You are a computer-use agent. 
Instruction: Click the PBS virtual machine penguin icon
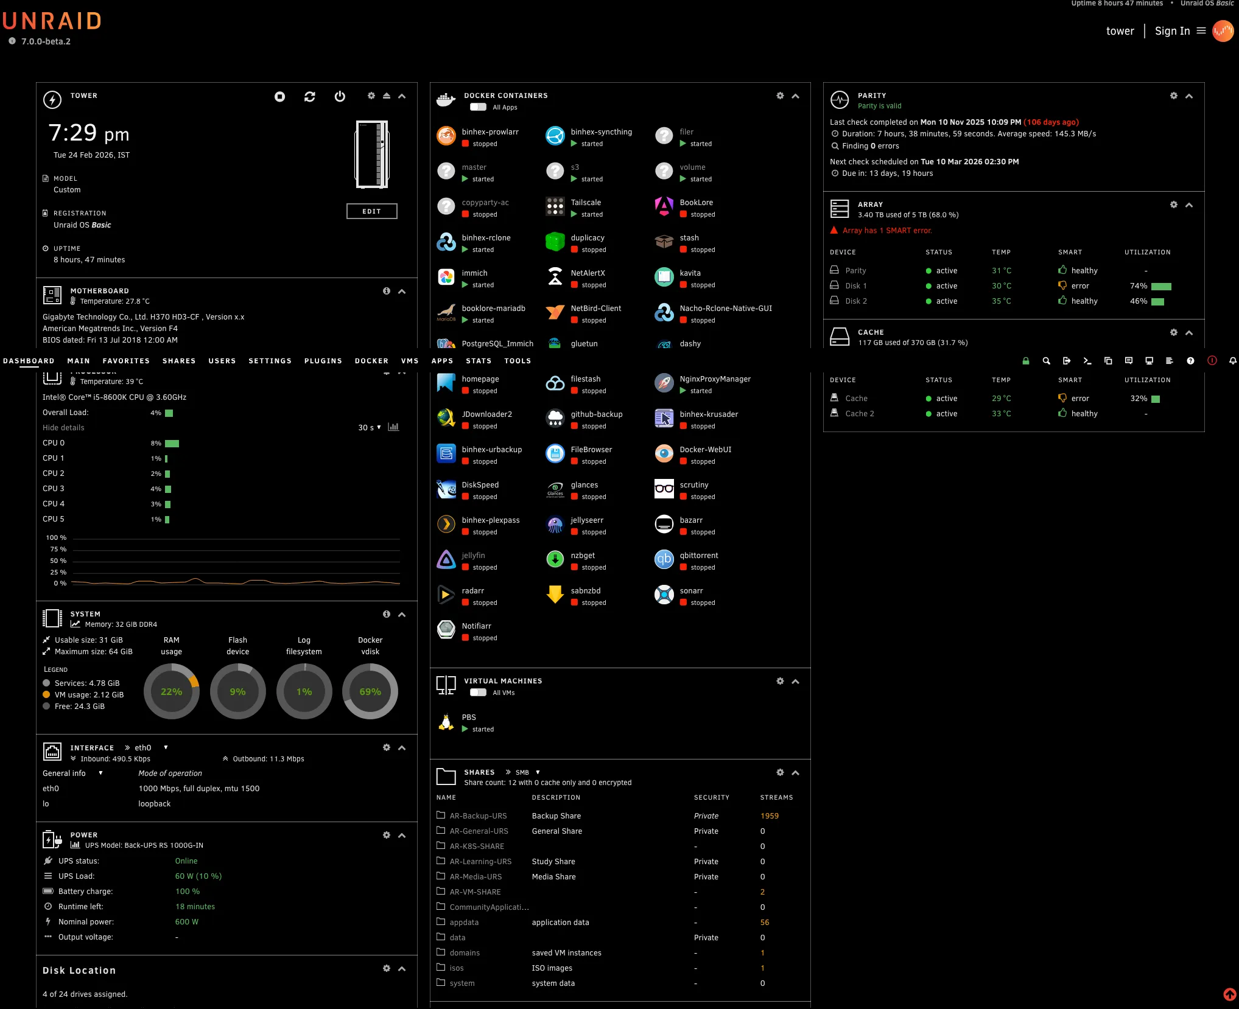tap(446, 722)
